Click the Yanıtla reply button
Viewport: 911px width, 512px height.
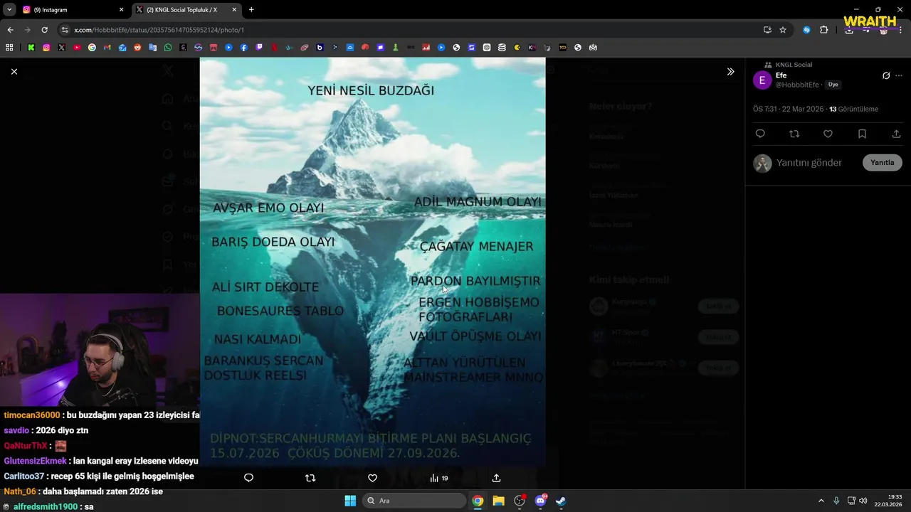[x=883, y=163]
